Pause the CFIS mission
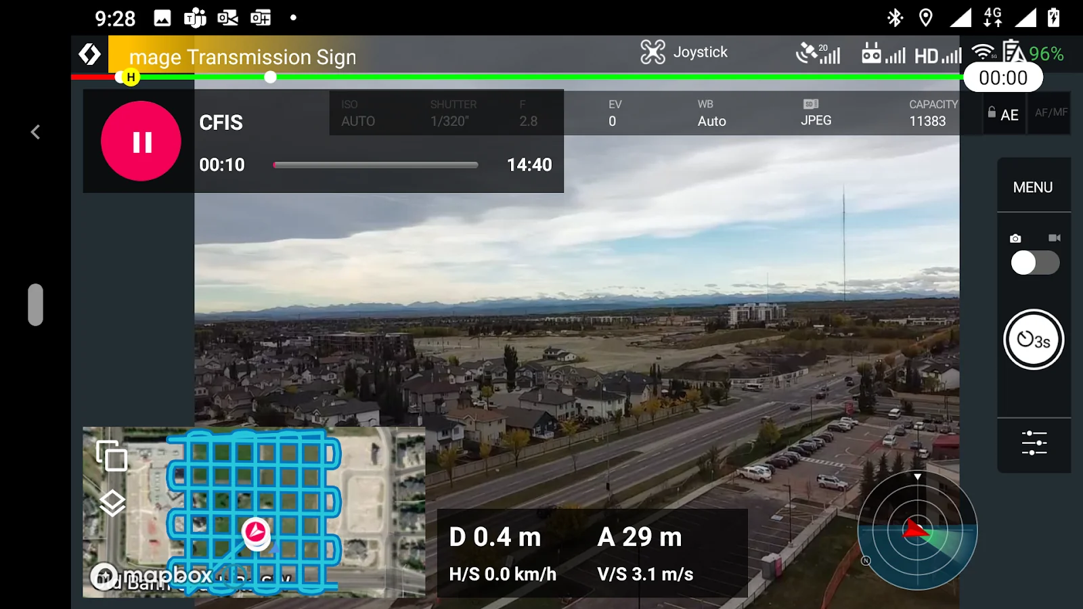This screenshot has width=1083, height=609. click(x=141, y=141)
